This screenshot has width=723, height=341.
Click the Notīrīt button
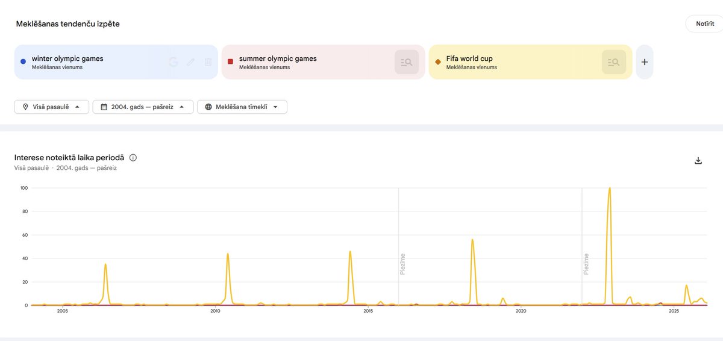[x=704, y=23]
